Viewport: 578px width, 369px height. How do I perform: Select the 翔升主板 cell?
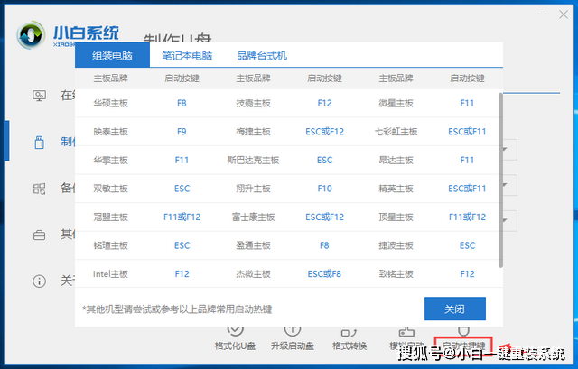coord(253,189)
